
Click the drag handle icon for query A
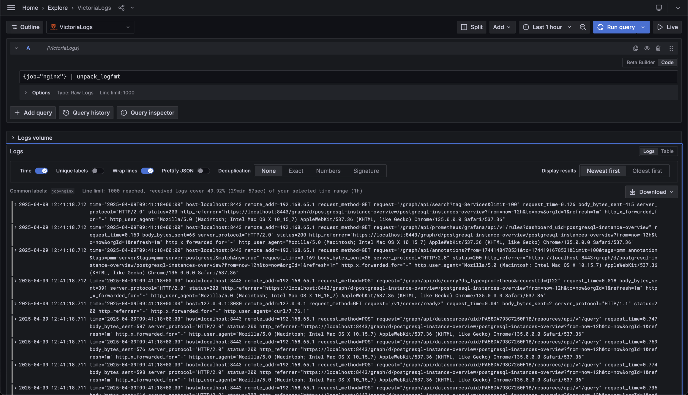(671, 48)
